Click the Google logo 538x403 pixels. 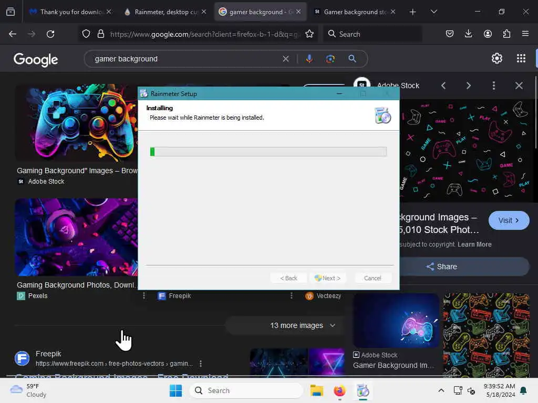36,60
